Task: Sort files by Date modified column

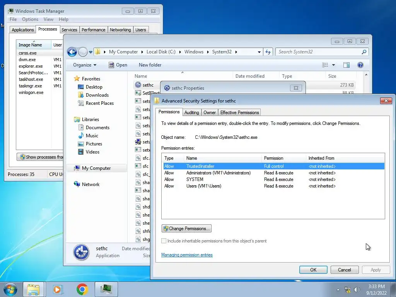Action: [250, 76]
